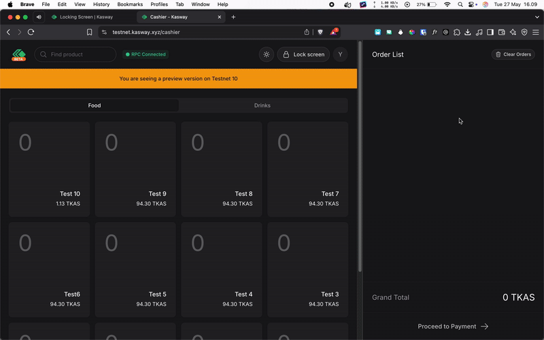Click the product list vertical scrollbar
This screenshot has width=544, height=340.
(x=360, y=157)
